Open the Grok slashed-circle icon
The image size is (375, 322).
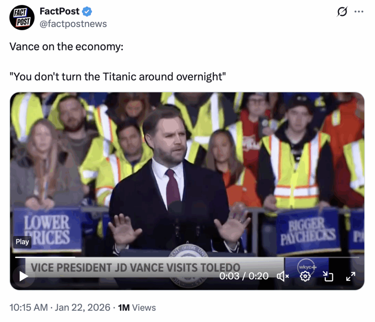coord(342,12)
